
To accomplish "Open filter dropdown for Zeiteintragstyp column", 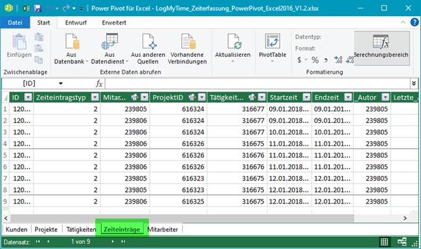I will (95, 97).
